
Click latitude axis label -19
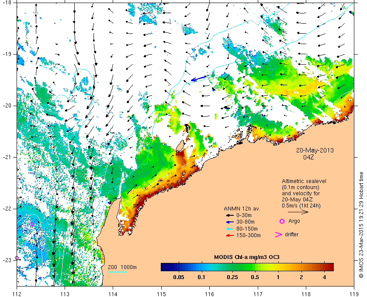pos(7,54)
